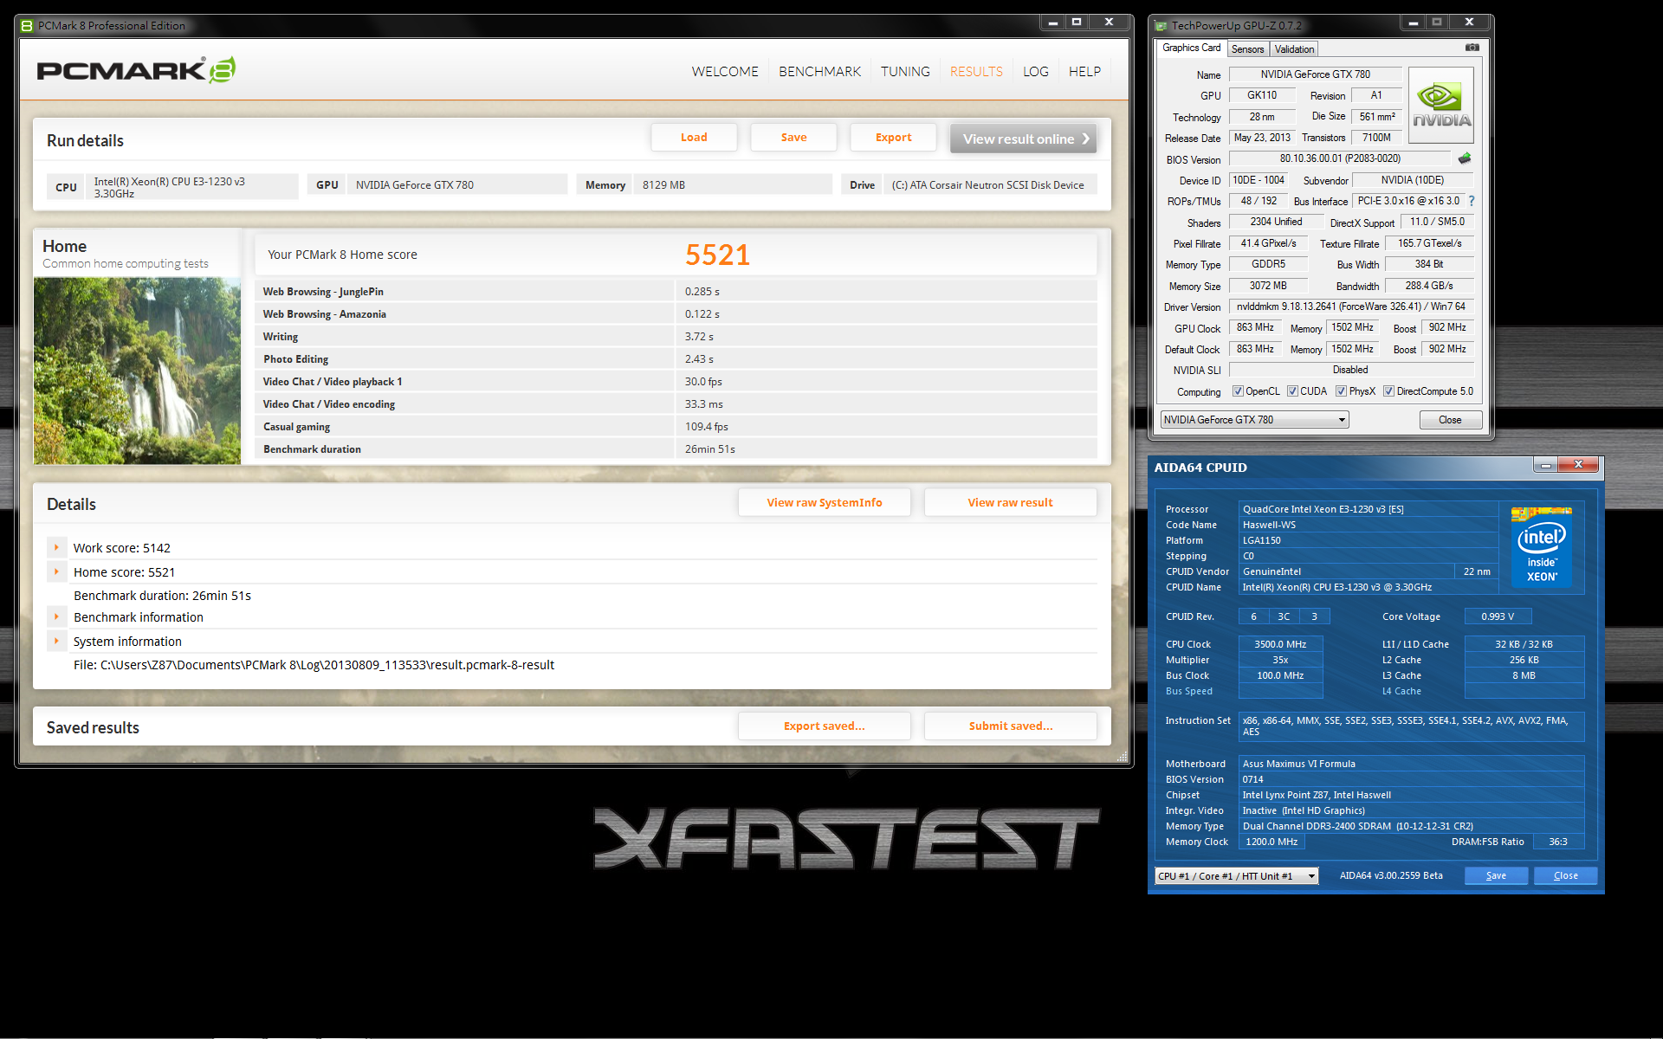The height and width of the screenshot is (1039, 1663).
Task: Switch to the Sensors tab
Action: tap(1247, 49)
